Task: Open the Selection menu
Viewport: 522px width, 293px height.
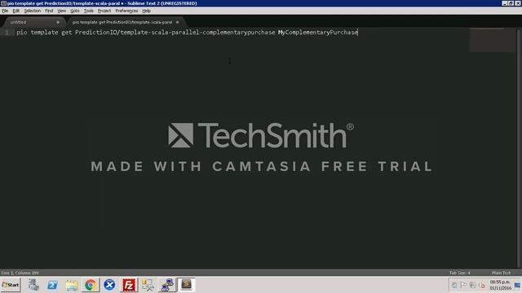Action: coord(33,11)
